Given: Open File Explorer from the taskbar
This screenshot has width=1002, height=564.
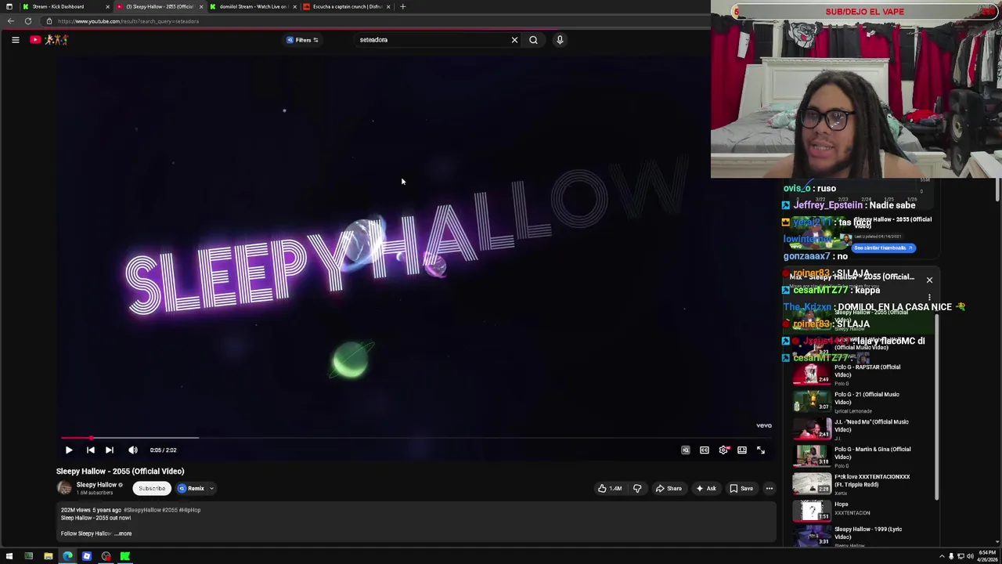Looking at the screenshot, I should (48, 556).
